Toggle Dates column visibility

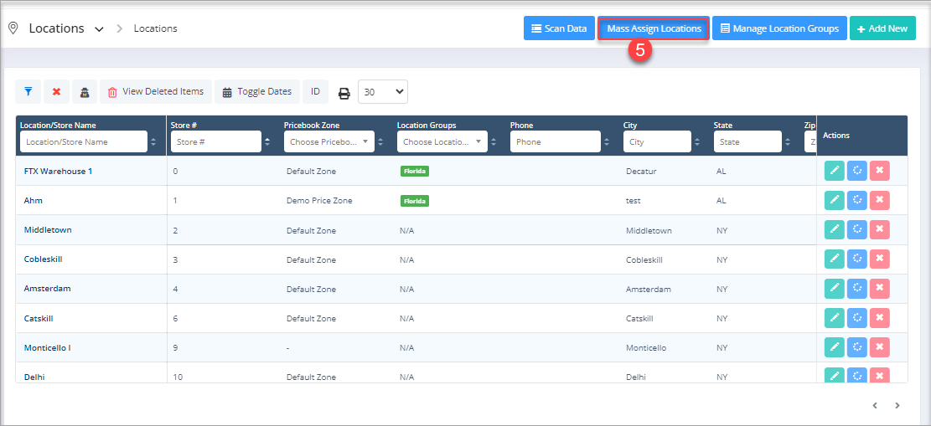coord(257,91)
